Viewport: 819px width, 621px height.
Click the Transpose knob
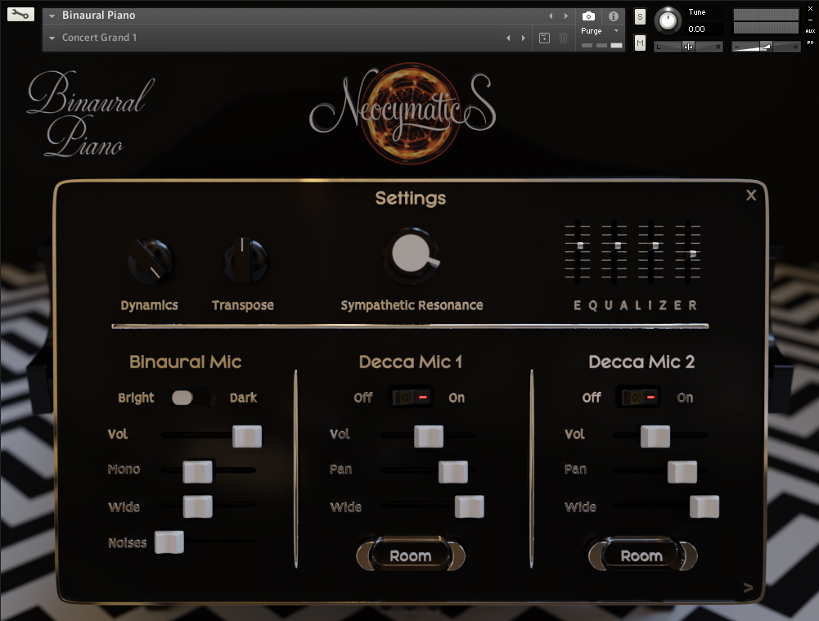pyautogui.click(x=245, y=261)
